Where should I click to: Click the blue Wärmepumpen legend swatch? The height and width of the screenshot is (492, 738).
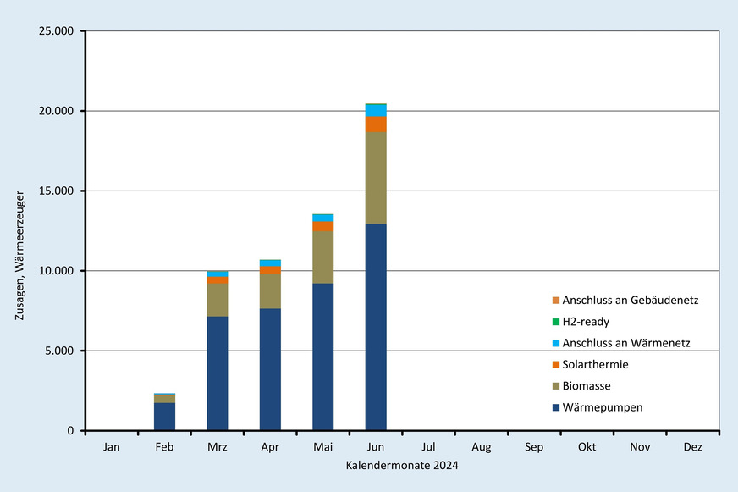(555, 407)
